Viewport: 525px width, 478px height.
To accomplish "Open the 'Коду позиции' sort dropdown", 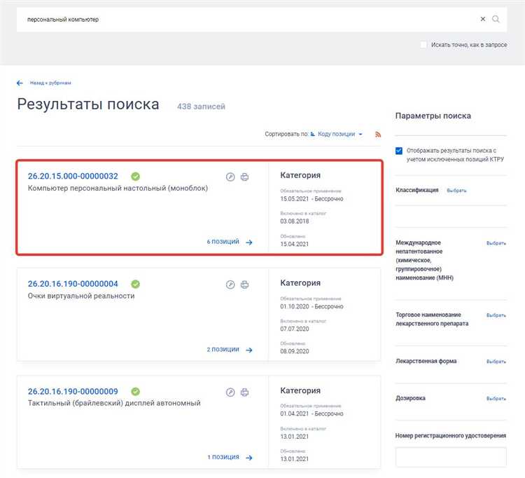I will pos(339,134).
